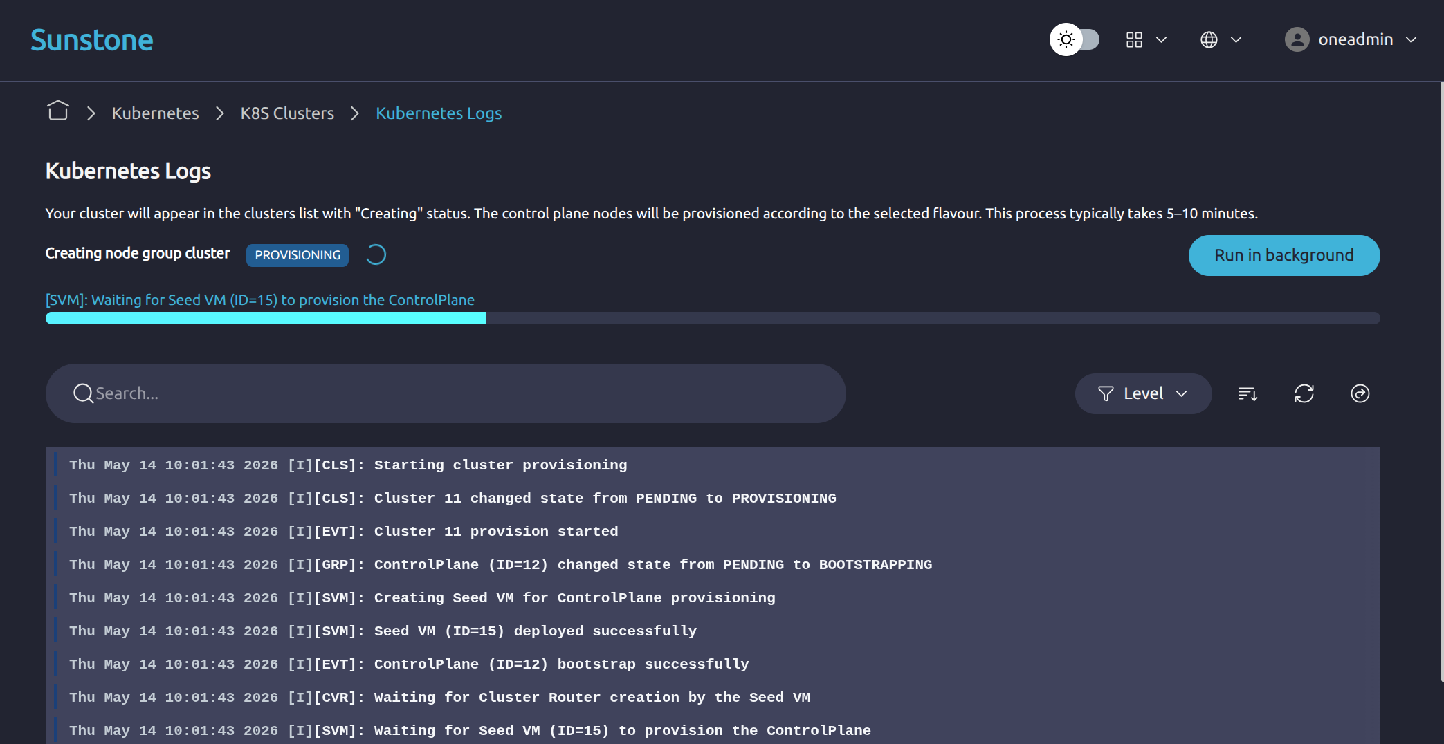The width and height of the screenshot is (1444, 744).
Task: Click the globe language icon
Action: click(x=1209, y=40)
